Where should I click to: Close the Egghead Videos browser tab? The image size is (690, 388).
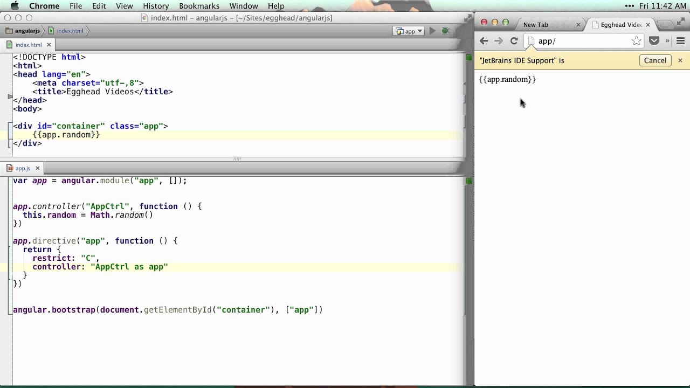coord(647,25)
